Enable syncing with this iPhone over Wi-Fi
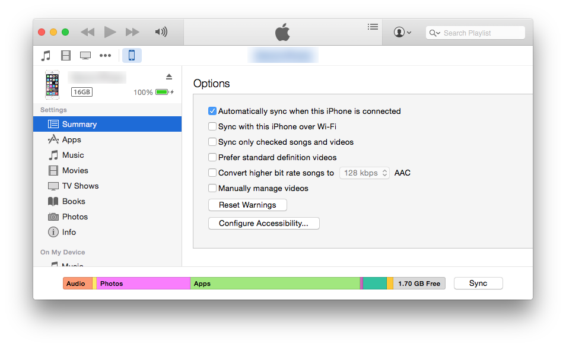 (212, 126)
